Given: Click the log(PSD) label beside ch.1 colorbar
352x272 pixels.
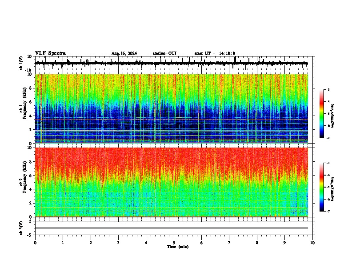Looking at the screenshot, I should [x=332, y=116].
